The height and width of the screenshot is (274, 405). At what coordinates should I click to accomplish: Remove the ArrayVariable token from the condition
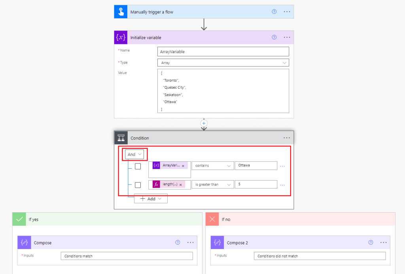tap(183, 166)
